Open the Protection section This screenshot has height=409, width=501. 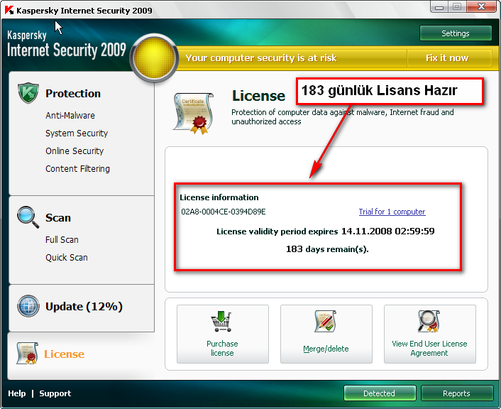coord(73,94)
